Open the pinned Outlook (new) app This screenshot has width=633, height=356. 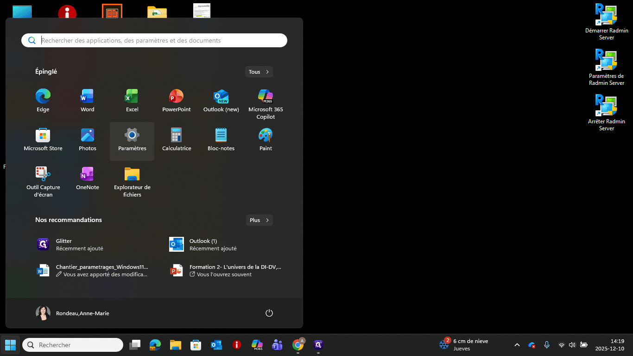(x=221, y=101)
